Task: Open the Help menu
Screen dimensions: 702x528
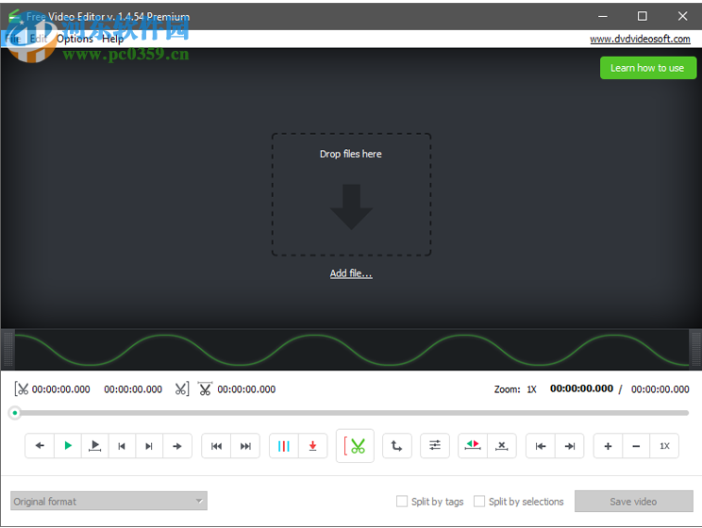Action: pyautogui.click(x=112, y=39)
